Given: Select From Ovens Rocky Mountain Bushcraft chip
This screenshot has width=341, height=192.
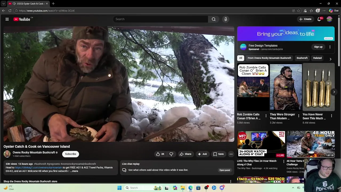Looking at the screenshot, I should coord(269,58).
